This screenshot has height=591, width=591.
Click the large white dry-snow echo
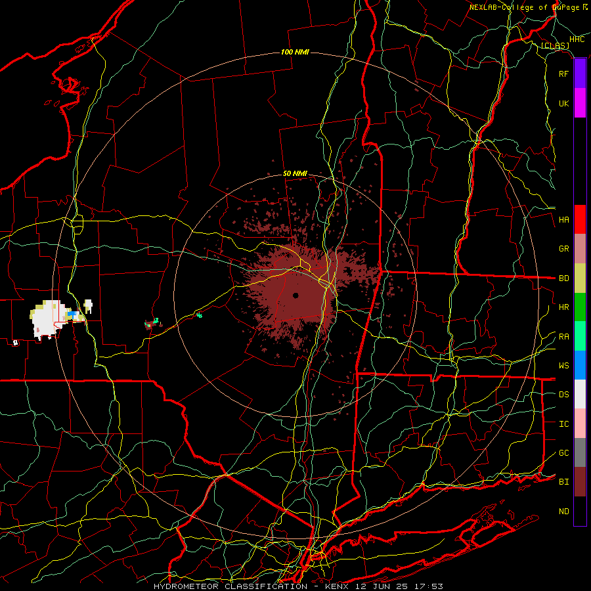click(47, 320)
